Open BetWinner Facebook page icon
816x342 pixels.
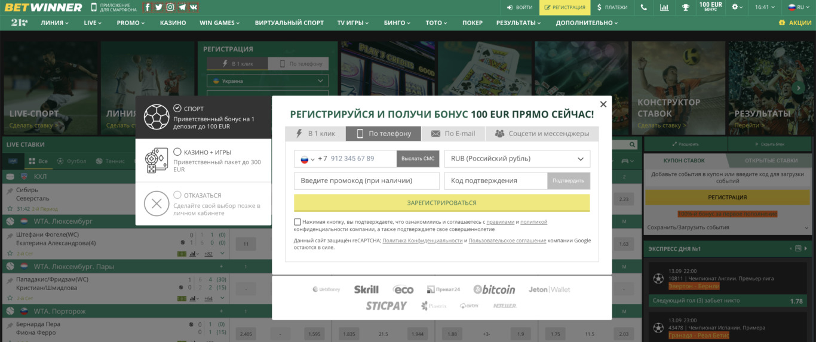coord(148,7)
